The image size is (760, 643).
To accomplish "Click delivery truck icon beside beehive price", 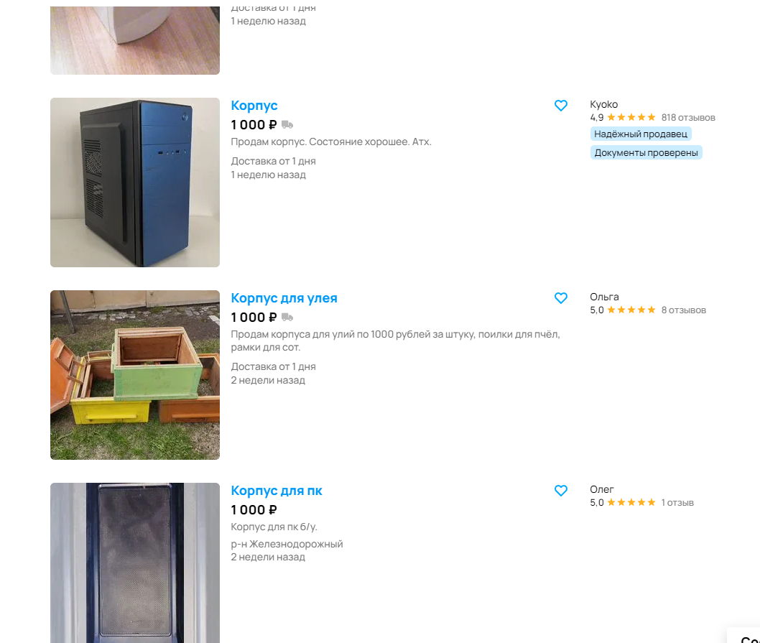I will coord(287,317).
